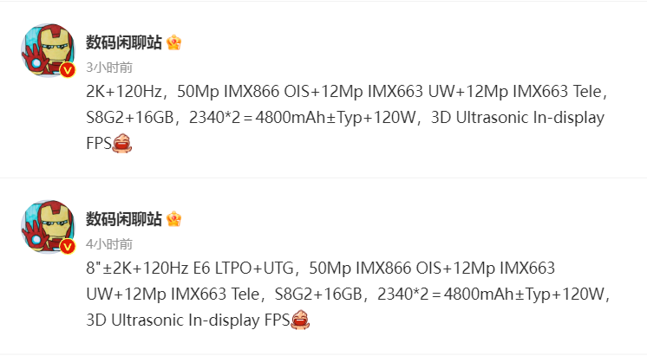The width and height of the screenshot is (647, 356).
Task: Click the line starting with 8"±2K+120Hz E6 LTPO+UTG
Action: (x=320, y=269)
